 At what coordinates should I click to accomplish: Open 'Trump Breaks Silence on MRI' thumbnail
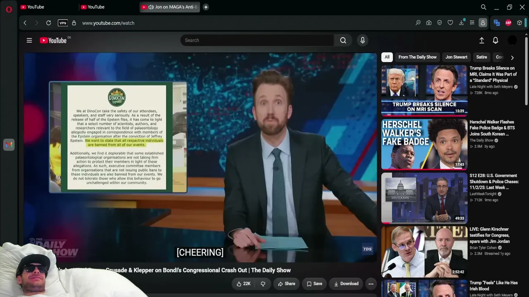(424, 90)
